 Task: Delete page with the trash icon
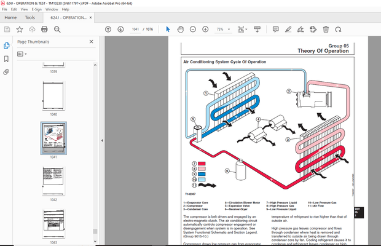click(x=326, y=30)
